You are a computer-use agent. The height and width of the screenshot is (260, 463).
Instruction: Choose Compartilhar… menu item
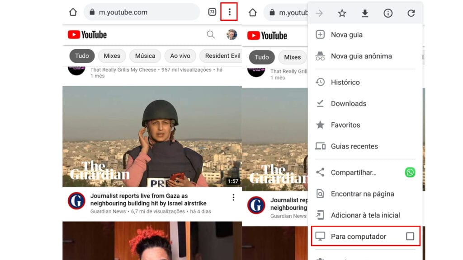(354, 172)
